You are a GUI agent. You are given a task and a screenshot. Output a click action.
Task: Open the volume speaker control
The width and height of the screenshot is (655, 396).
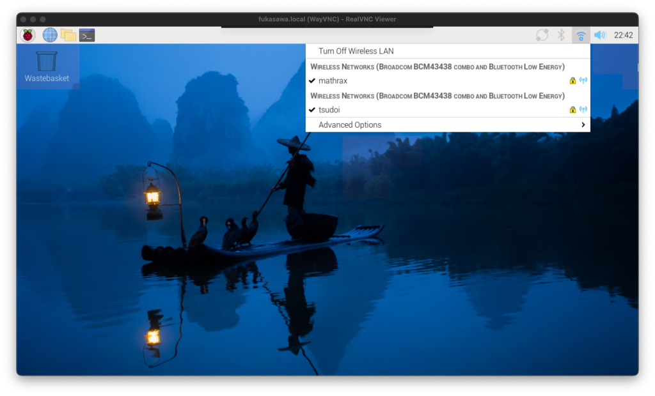(x=599, y=35)
